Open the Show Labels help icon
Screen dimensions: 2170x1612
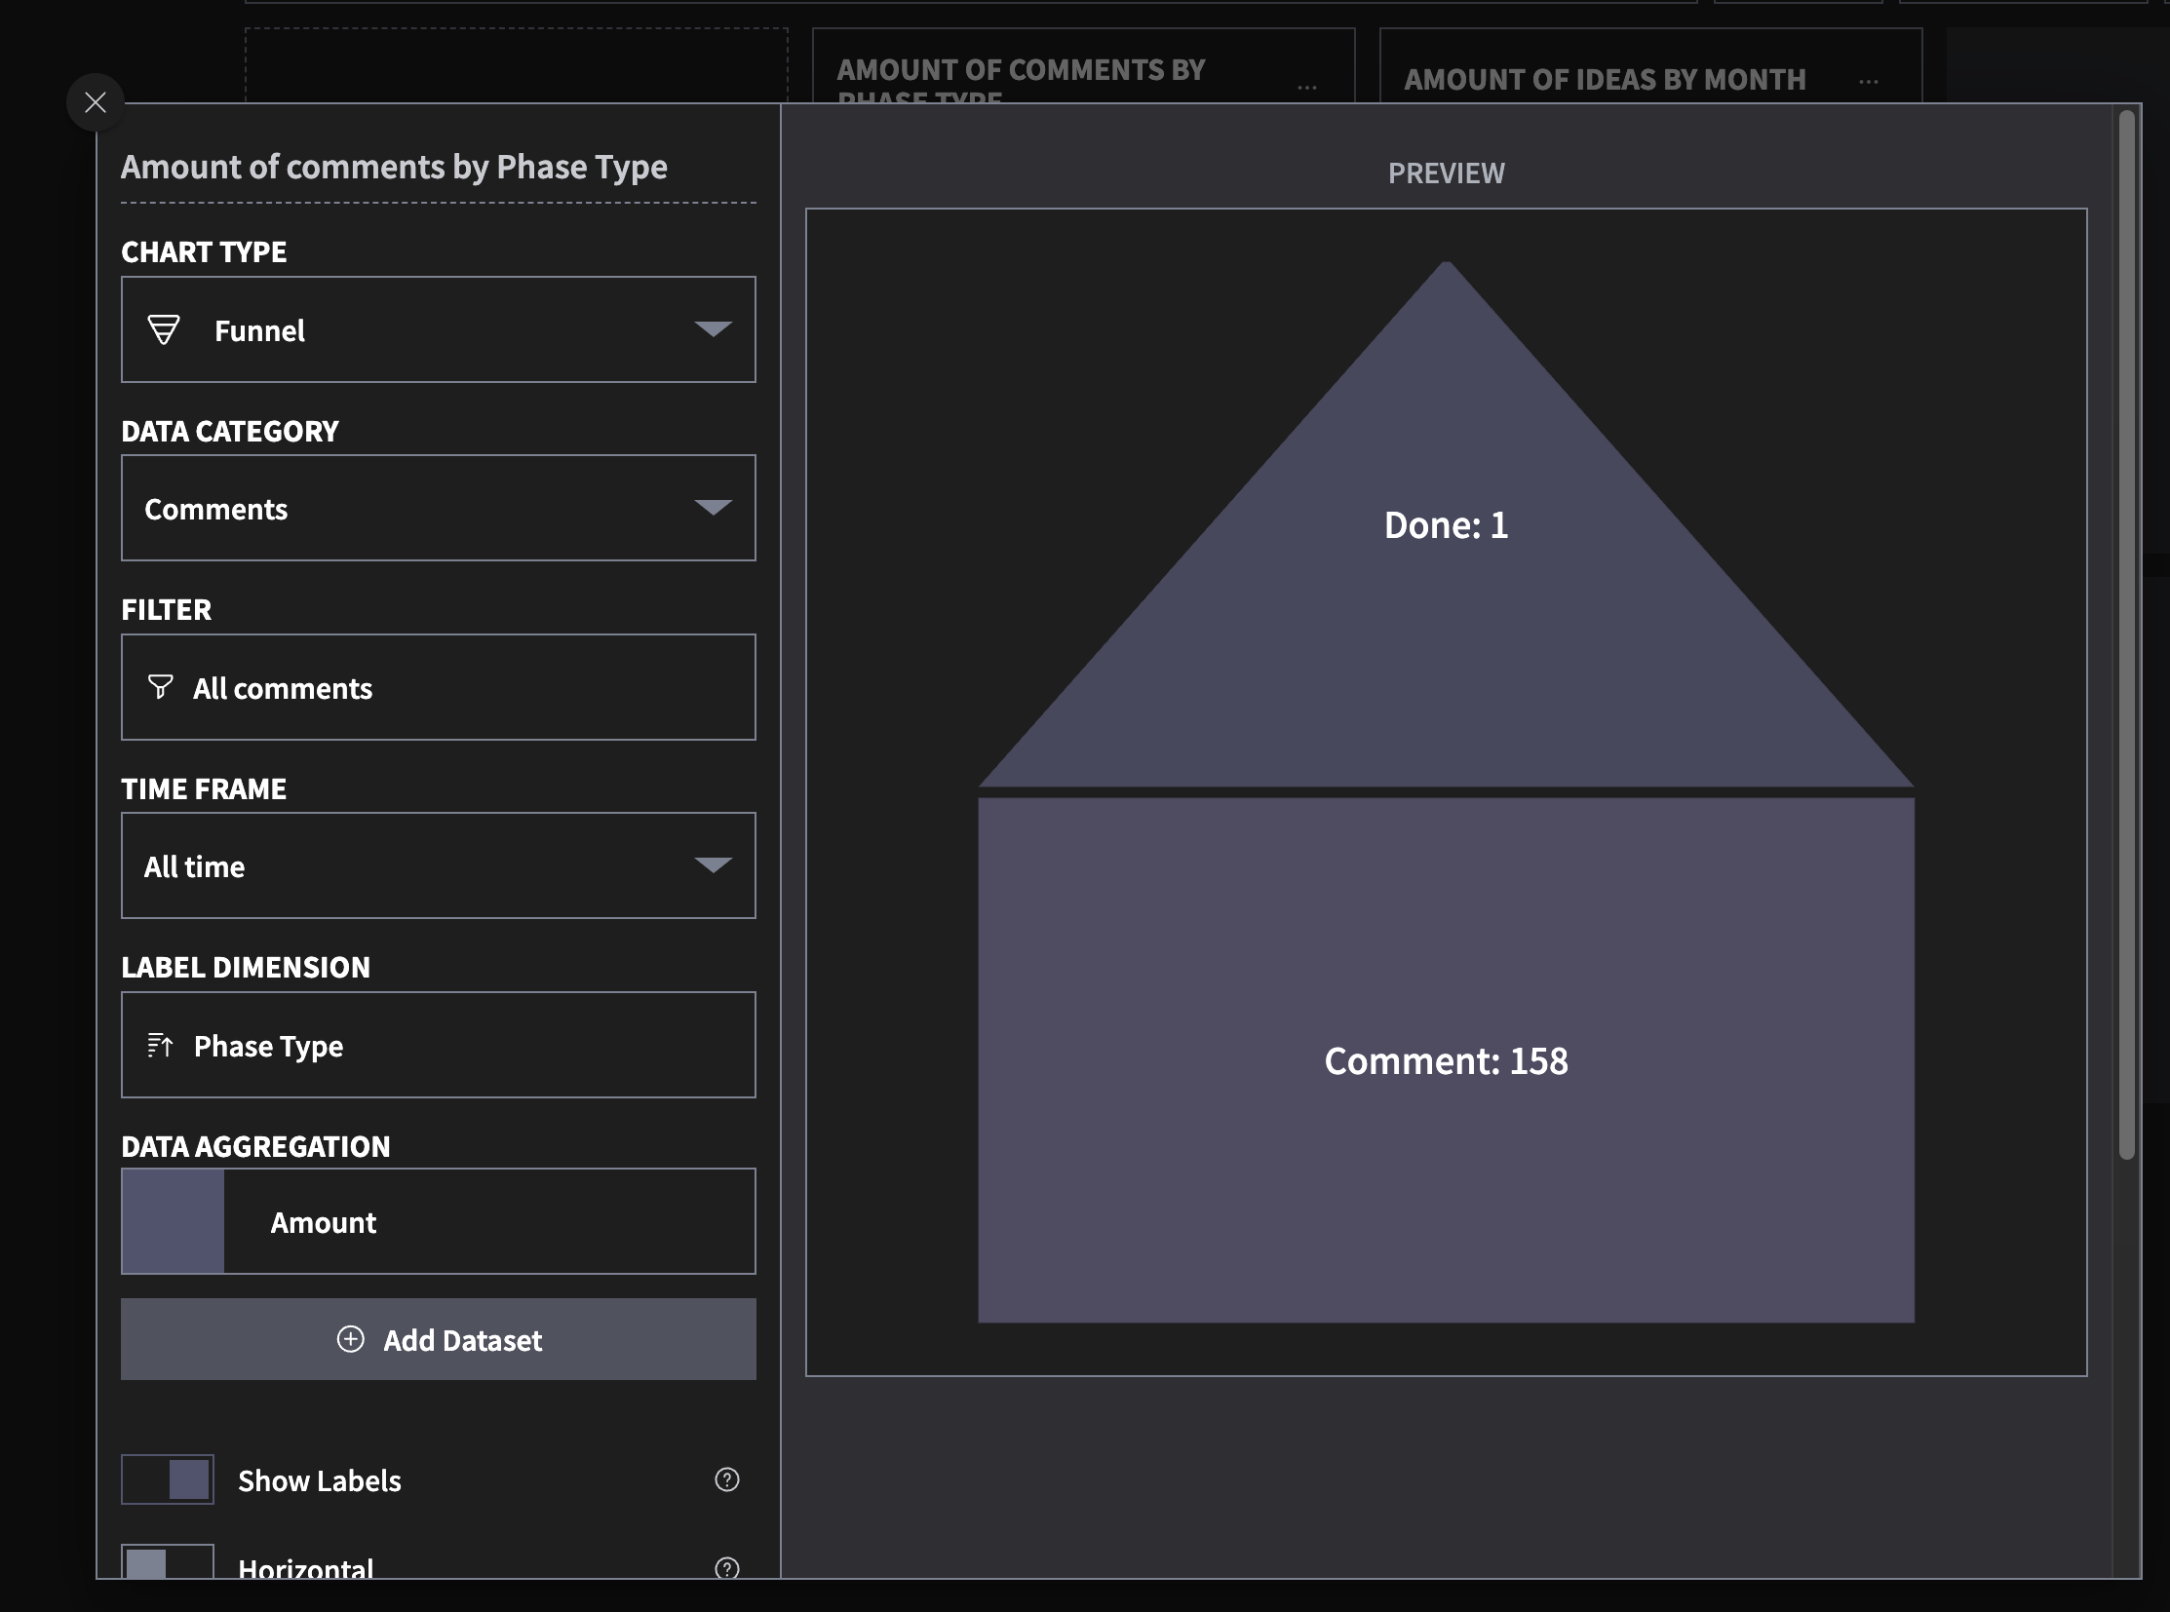coord(726,1479)
